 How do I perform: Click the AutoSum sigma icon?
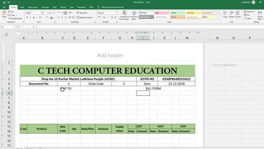coord(245,12)
